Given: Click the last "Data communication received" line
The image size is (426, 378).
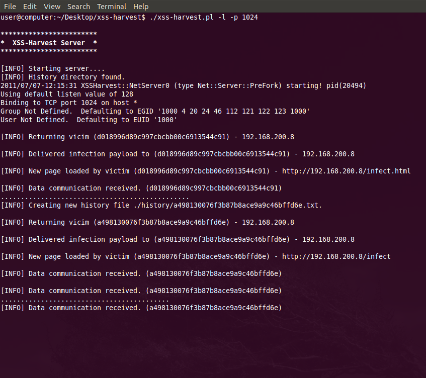Looking at the screenshot, I should coord(141,308).
